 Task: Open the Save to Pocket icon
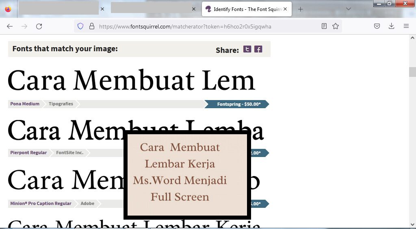[377, 26]
